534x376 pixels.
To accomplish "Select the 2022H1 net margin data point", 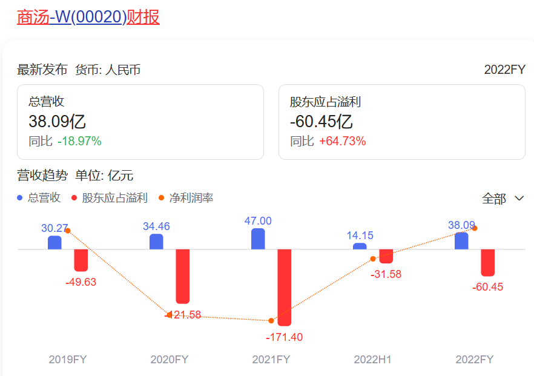I will tap(373, 259).
